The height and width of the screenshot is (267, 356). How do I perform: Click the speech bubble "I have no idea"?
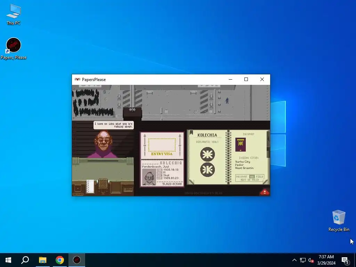tap(114, 125)
